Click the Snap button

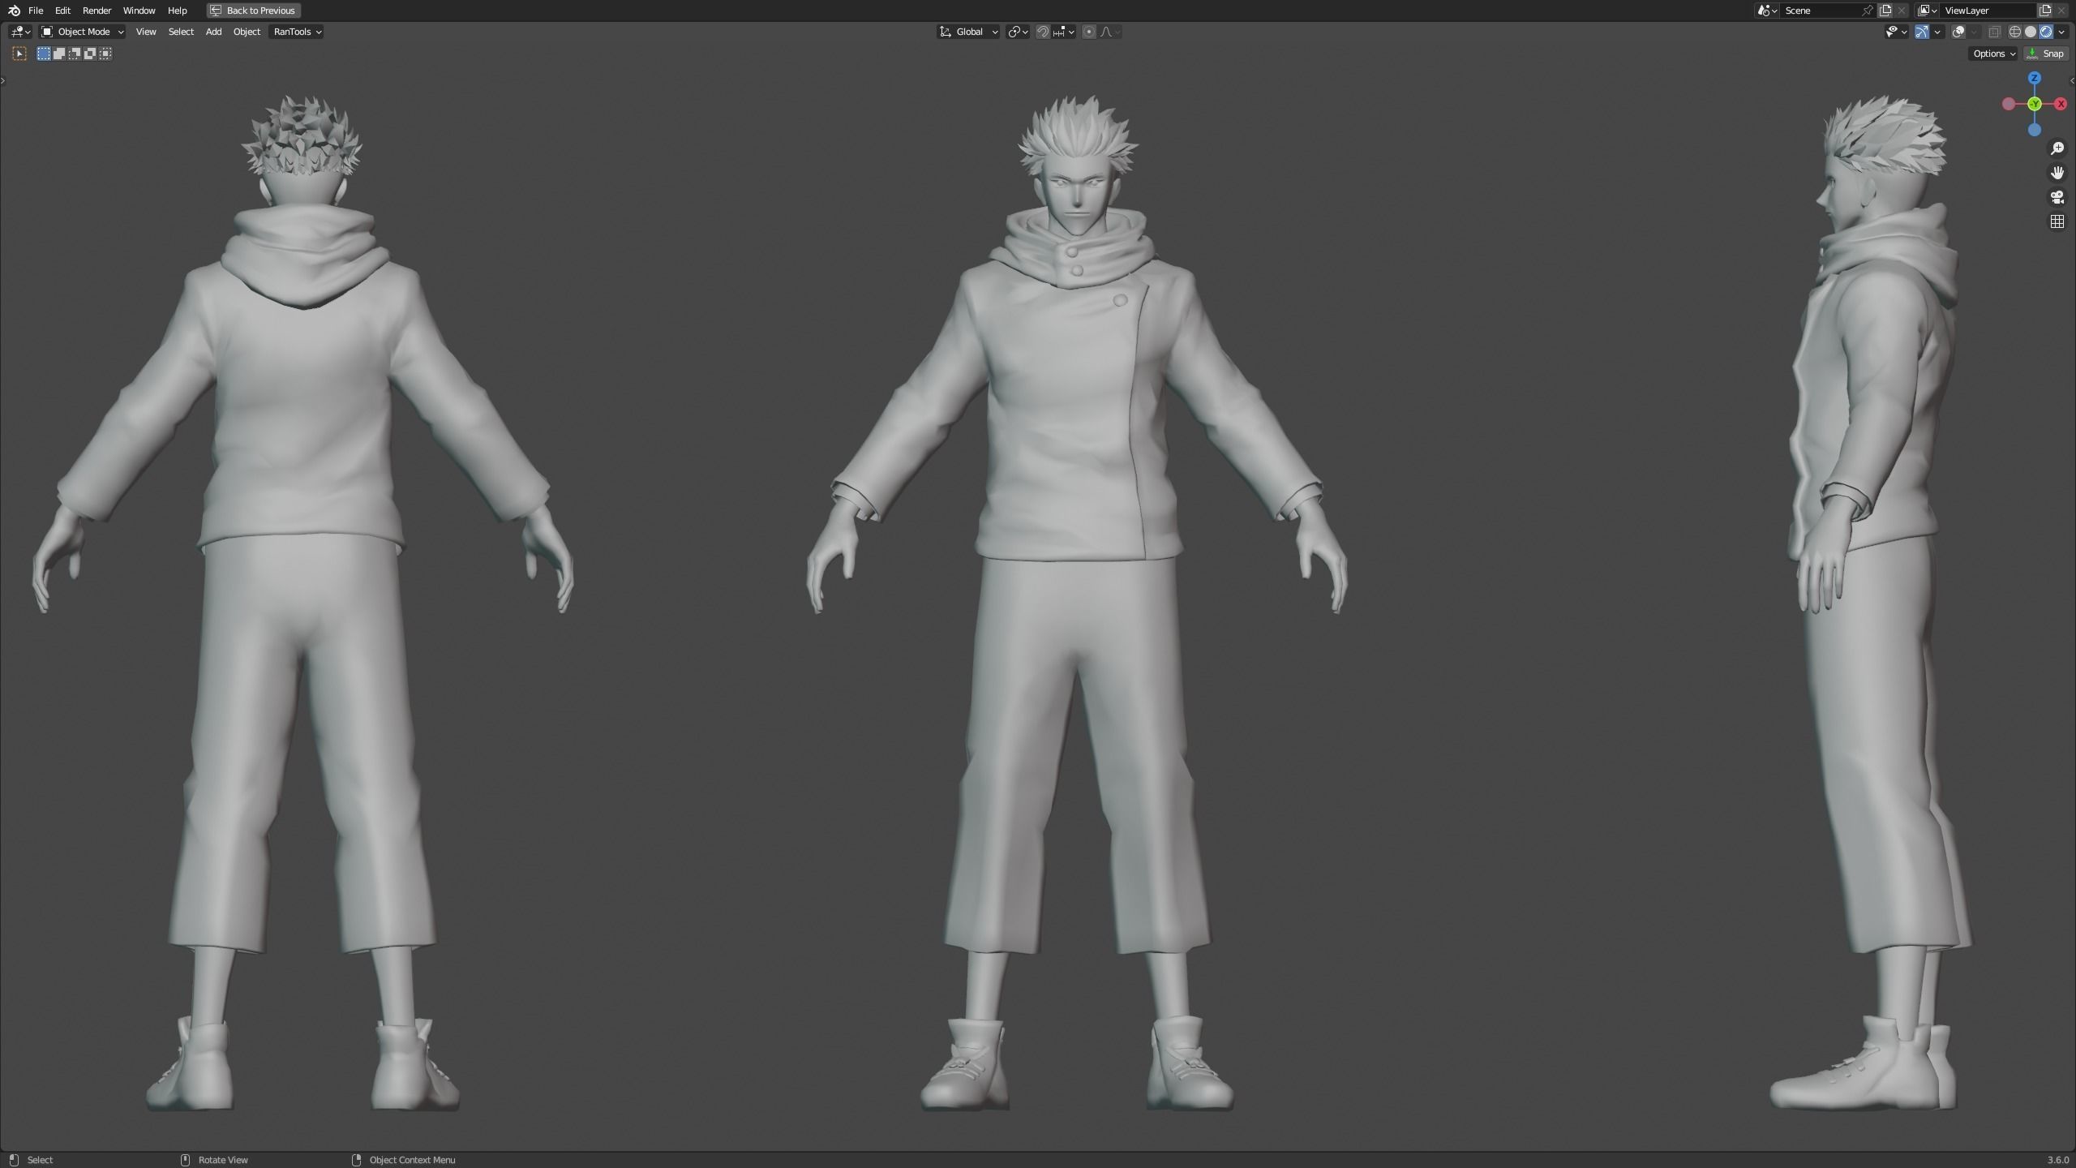tap(2046, 54)
